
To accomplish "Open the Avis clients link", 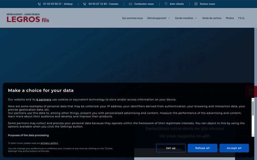I will [x=177, y=4].
